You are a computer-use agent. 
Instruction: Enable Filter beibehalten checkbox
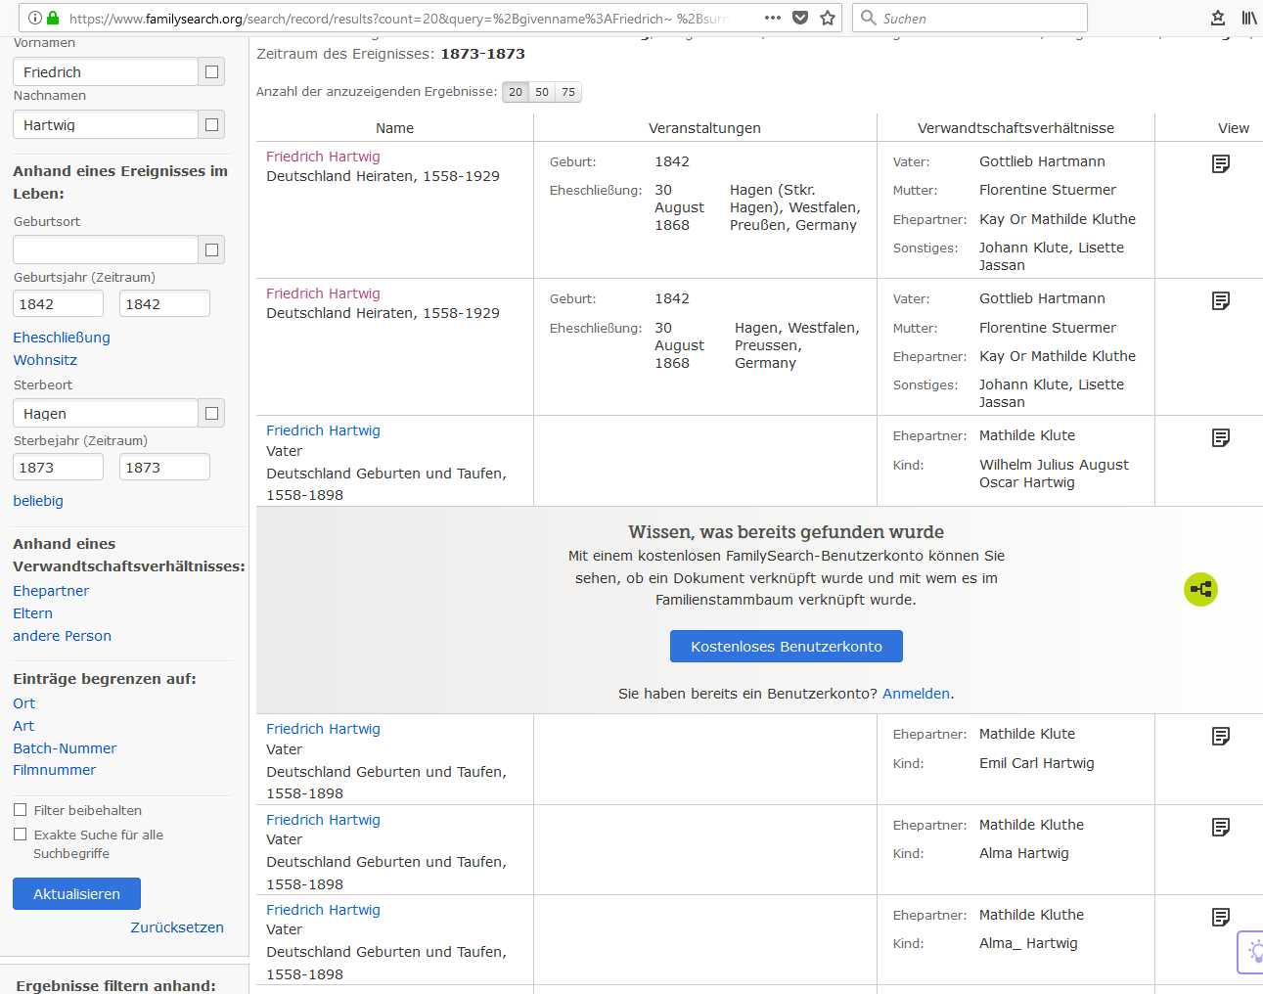click(20, 810)
